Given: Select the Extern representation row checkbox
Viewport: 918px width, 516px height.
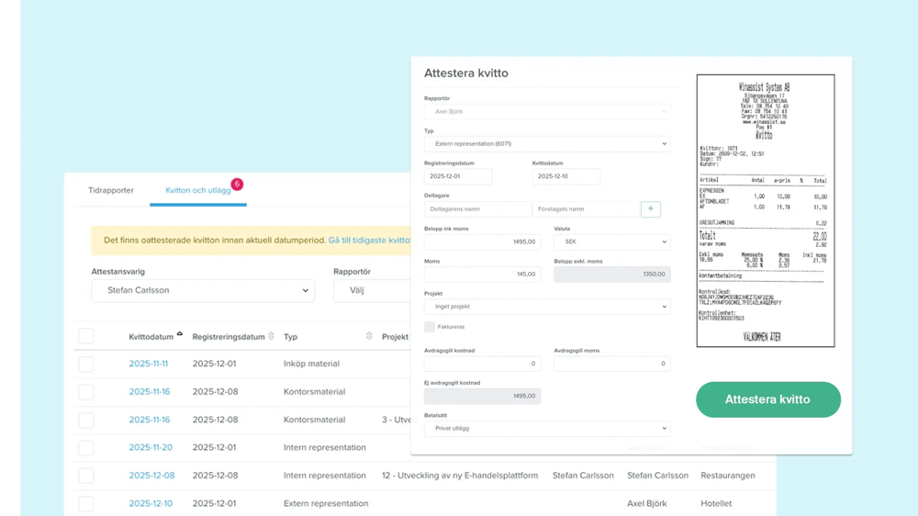Looking at the screenshot, I should pos(86,504).
